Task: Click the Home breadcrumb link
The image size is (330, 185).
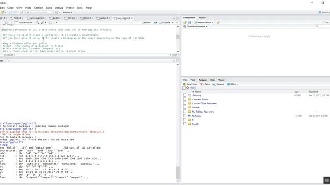Action: tap(193, 88)
